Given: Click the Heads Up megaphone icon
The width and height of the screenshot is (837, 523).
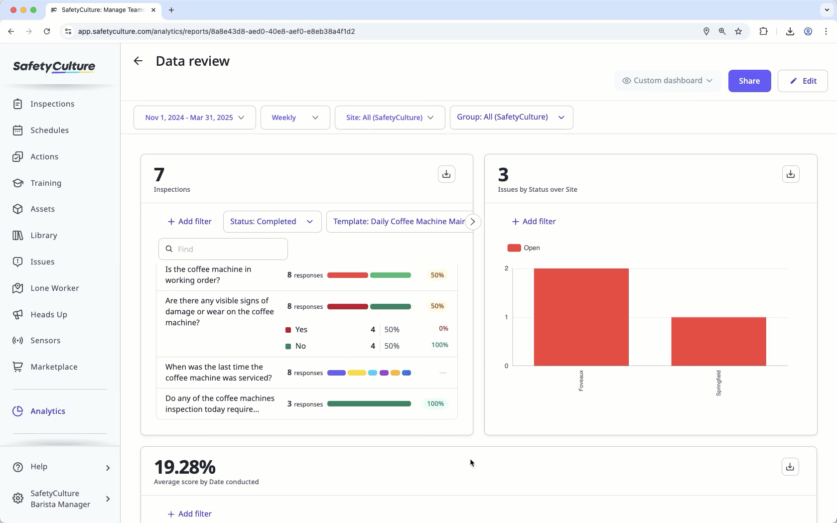Looking at the screenshot, I should point(18,314).
